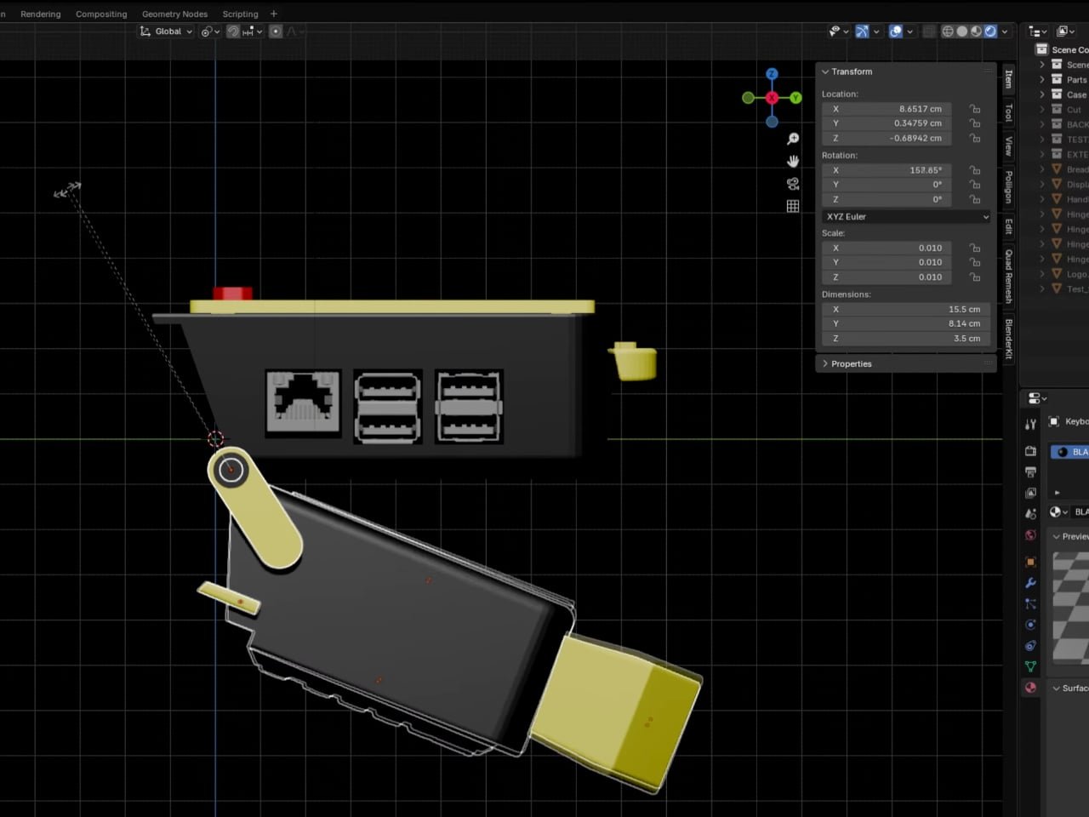Screen dimensions: 1089x817
Task: Switch to the Geometry Nodes workspace tab
Action: (x=174, y=14)
